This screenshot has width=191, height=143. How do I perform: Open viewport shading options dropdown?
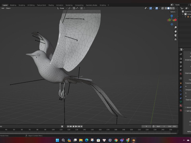coord(176,8)
